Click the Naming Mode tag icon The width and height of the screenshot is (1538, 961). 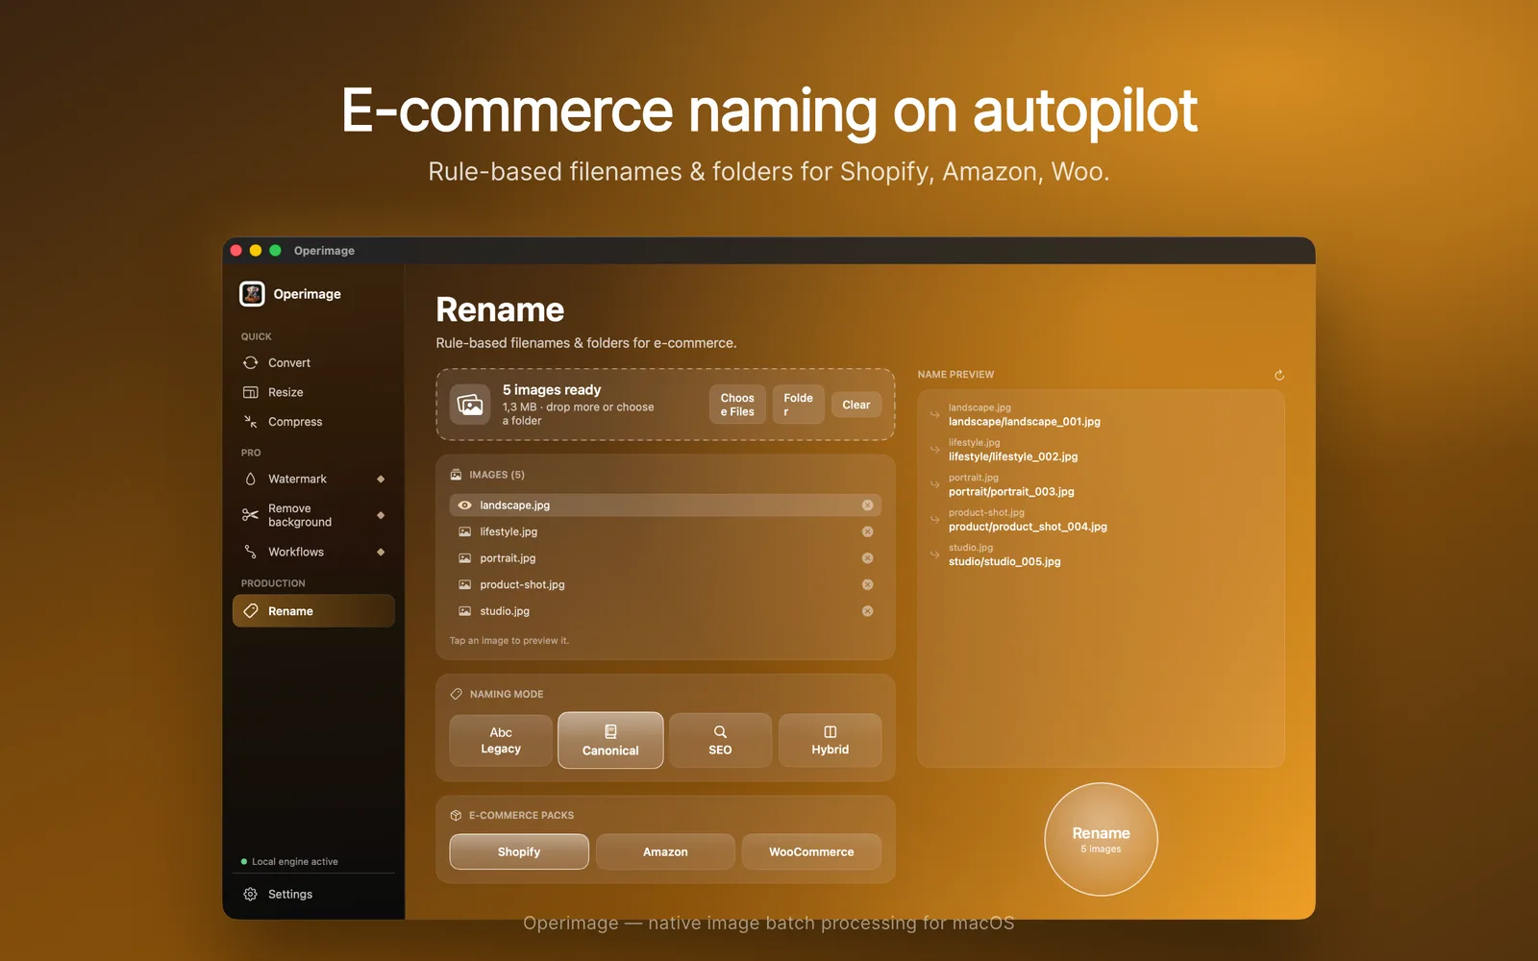[x=457, y=694]
